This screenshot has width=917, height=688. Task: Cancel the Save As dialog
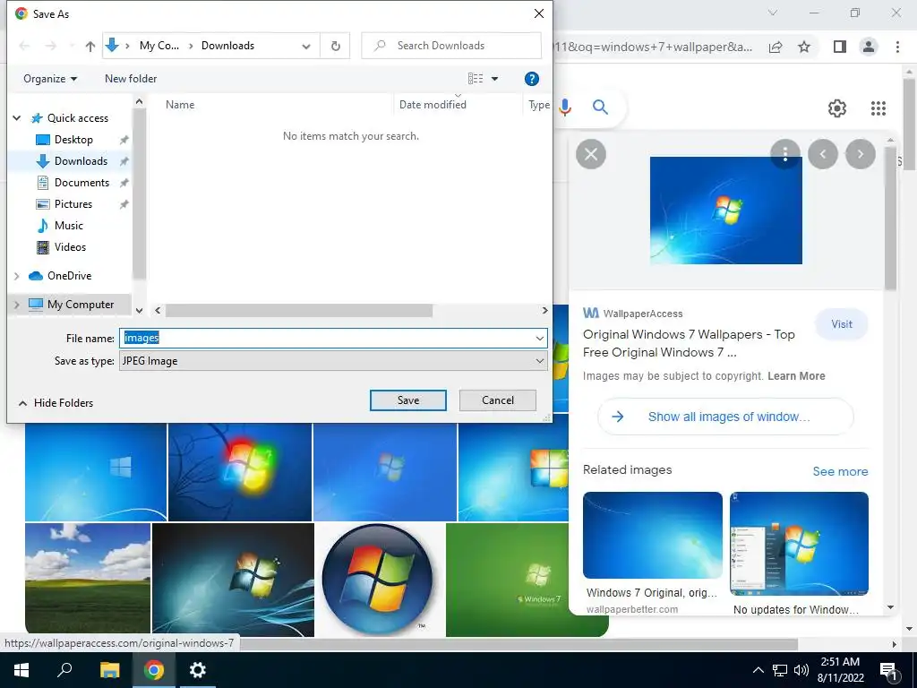tap(498, 400)
